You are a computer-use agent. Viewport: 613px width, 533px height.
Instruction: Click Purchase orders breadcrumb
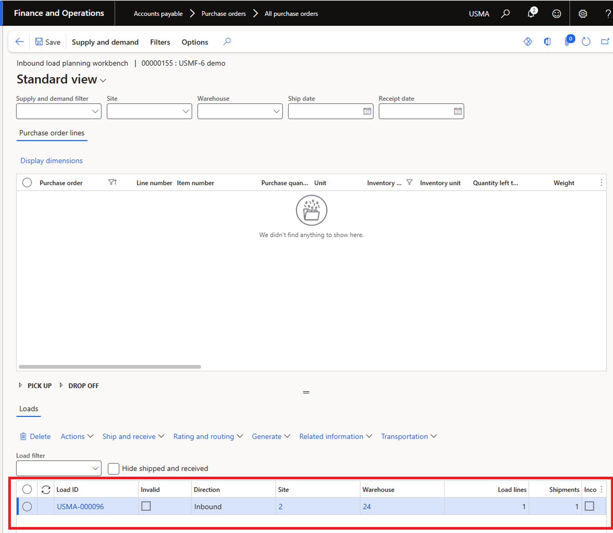click(x=224, y=14)
